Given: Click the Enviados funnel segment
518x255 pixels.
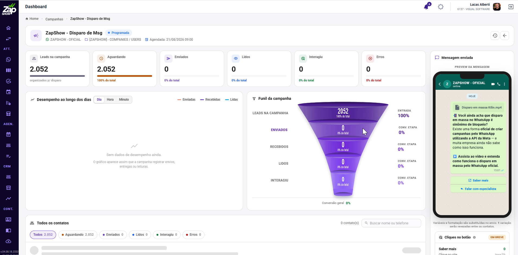Looking at the screenshot, I should [343, 130].
